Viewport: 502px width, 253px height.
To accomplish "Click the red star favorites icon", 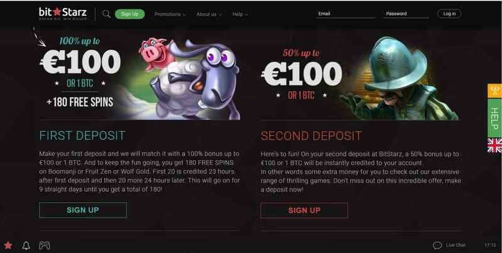I will point(8,245).
